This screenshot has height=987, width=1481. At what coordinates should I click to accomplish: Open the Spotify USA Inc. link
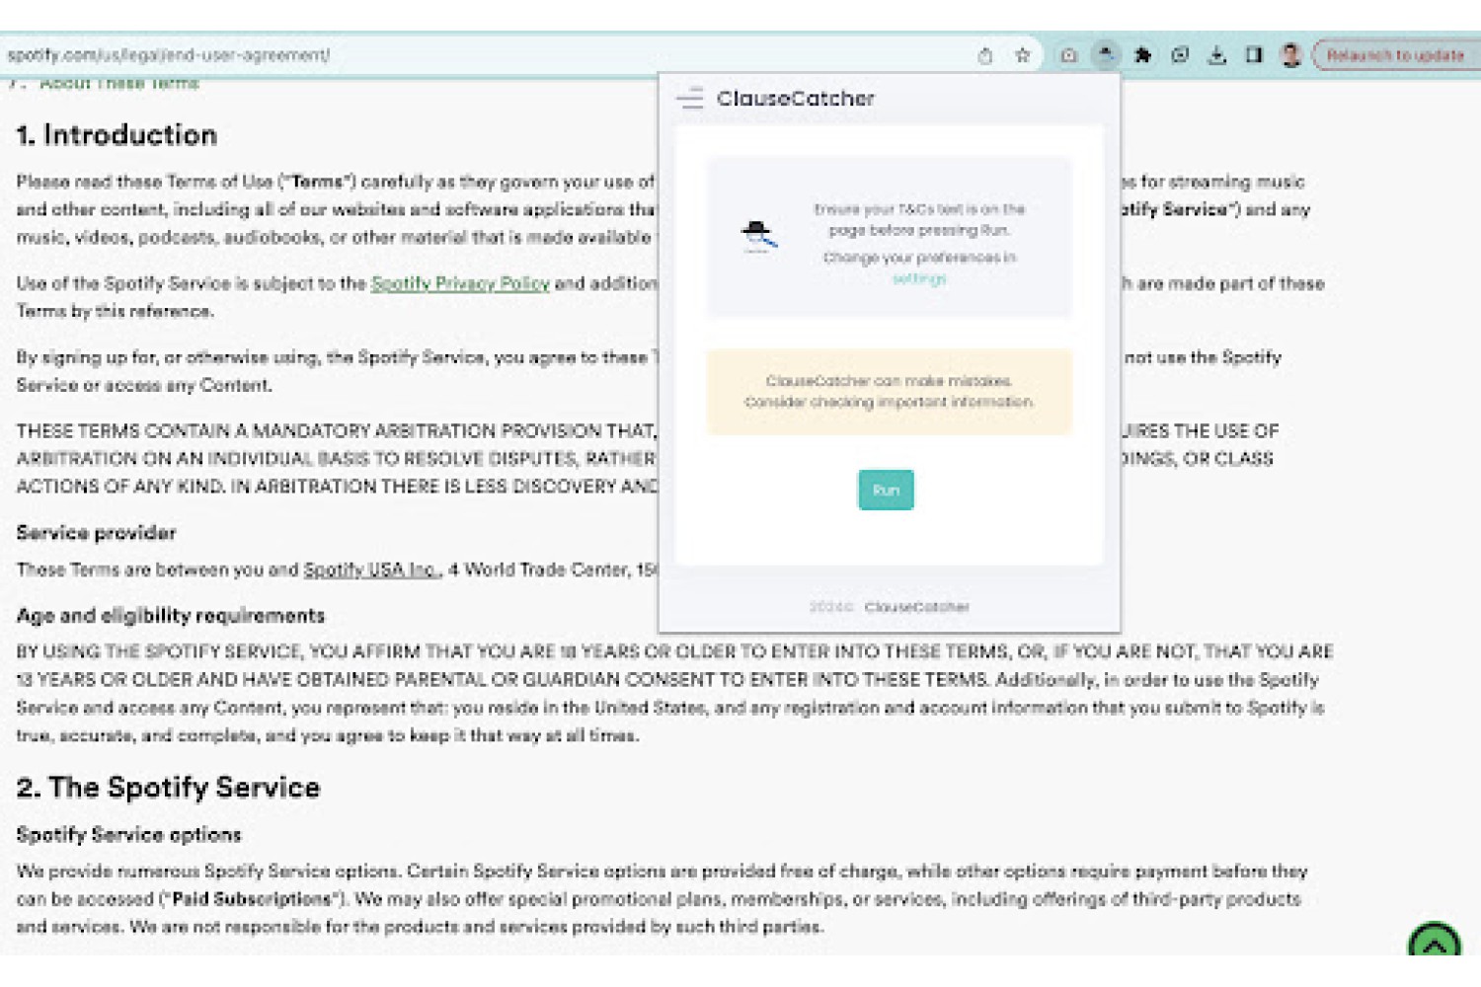tap(371, 569)
